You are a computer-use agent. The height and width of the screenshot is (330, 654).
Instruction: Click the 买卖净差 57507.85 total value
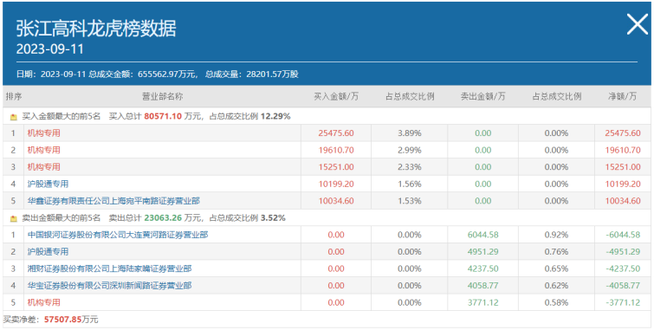[62, 320]
